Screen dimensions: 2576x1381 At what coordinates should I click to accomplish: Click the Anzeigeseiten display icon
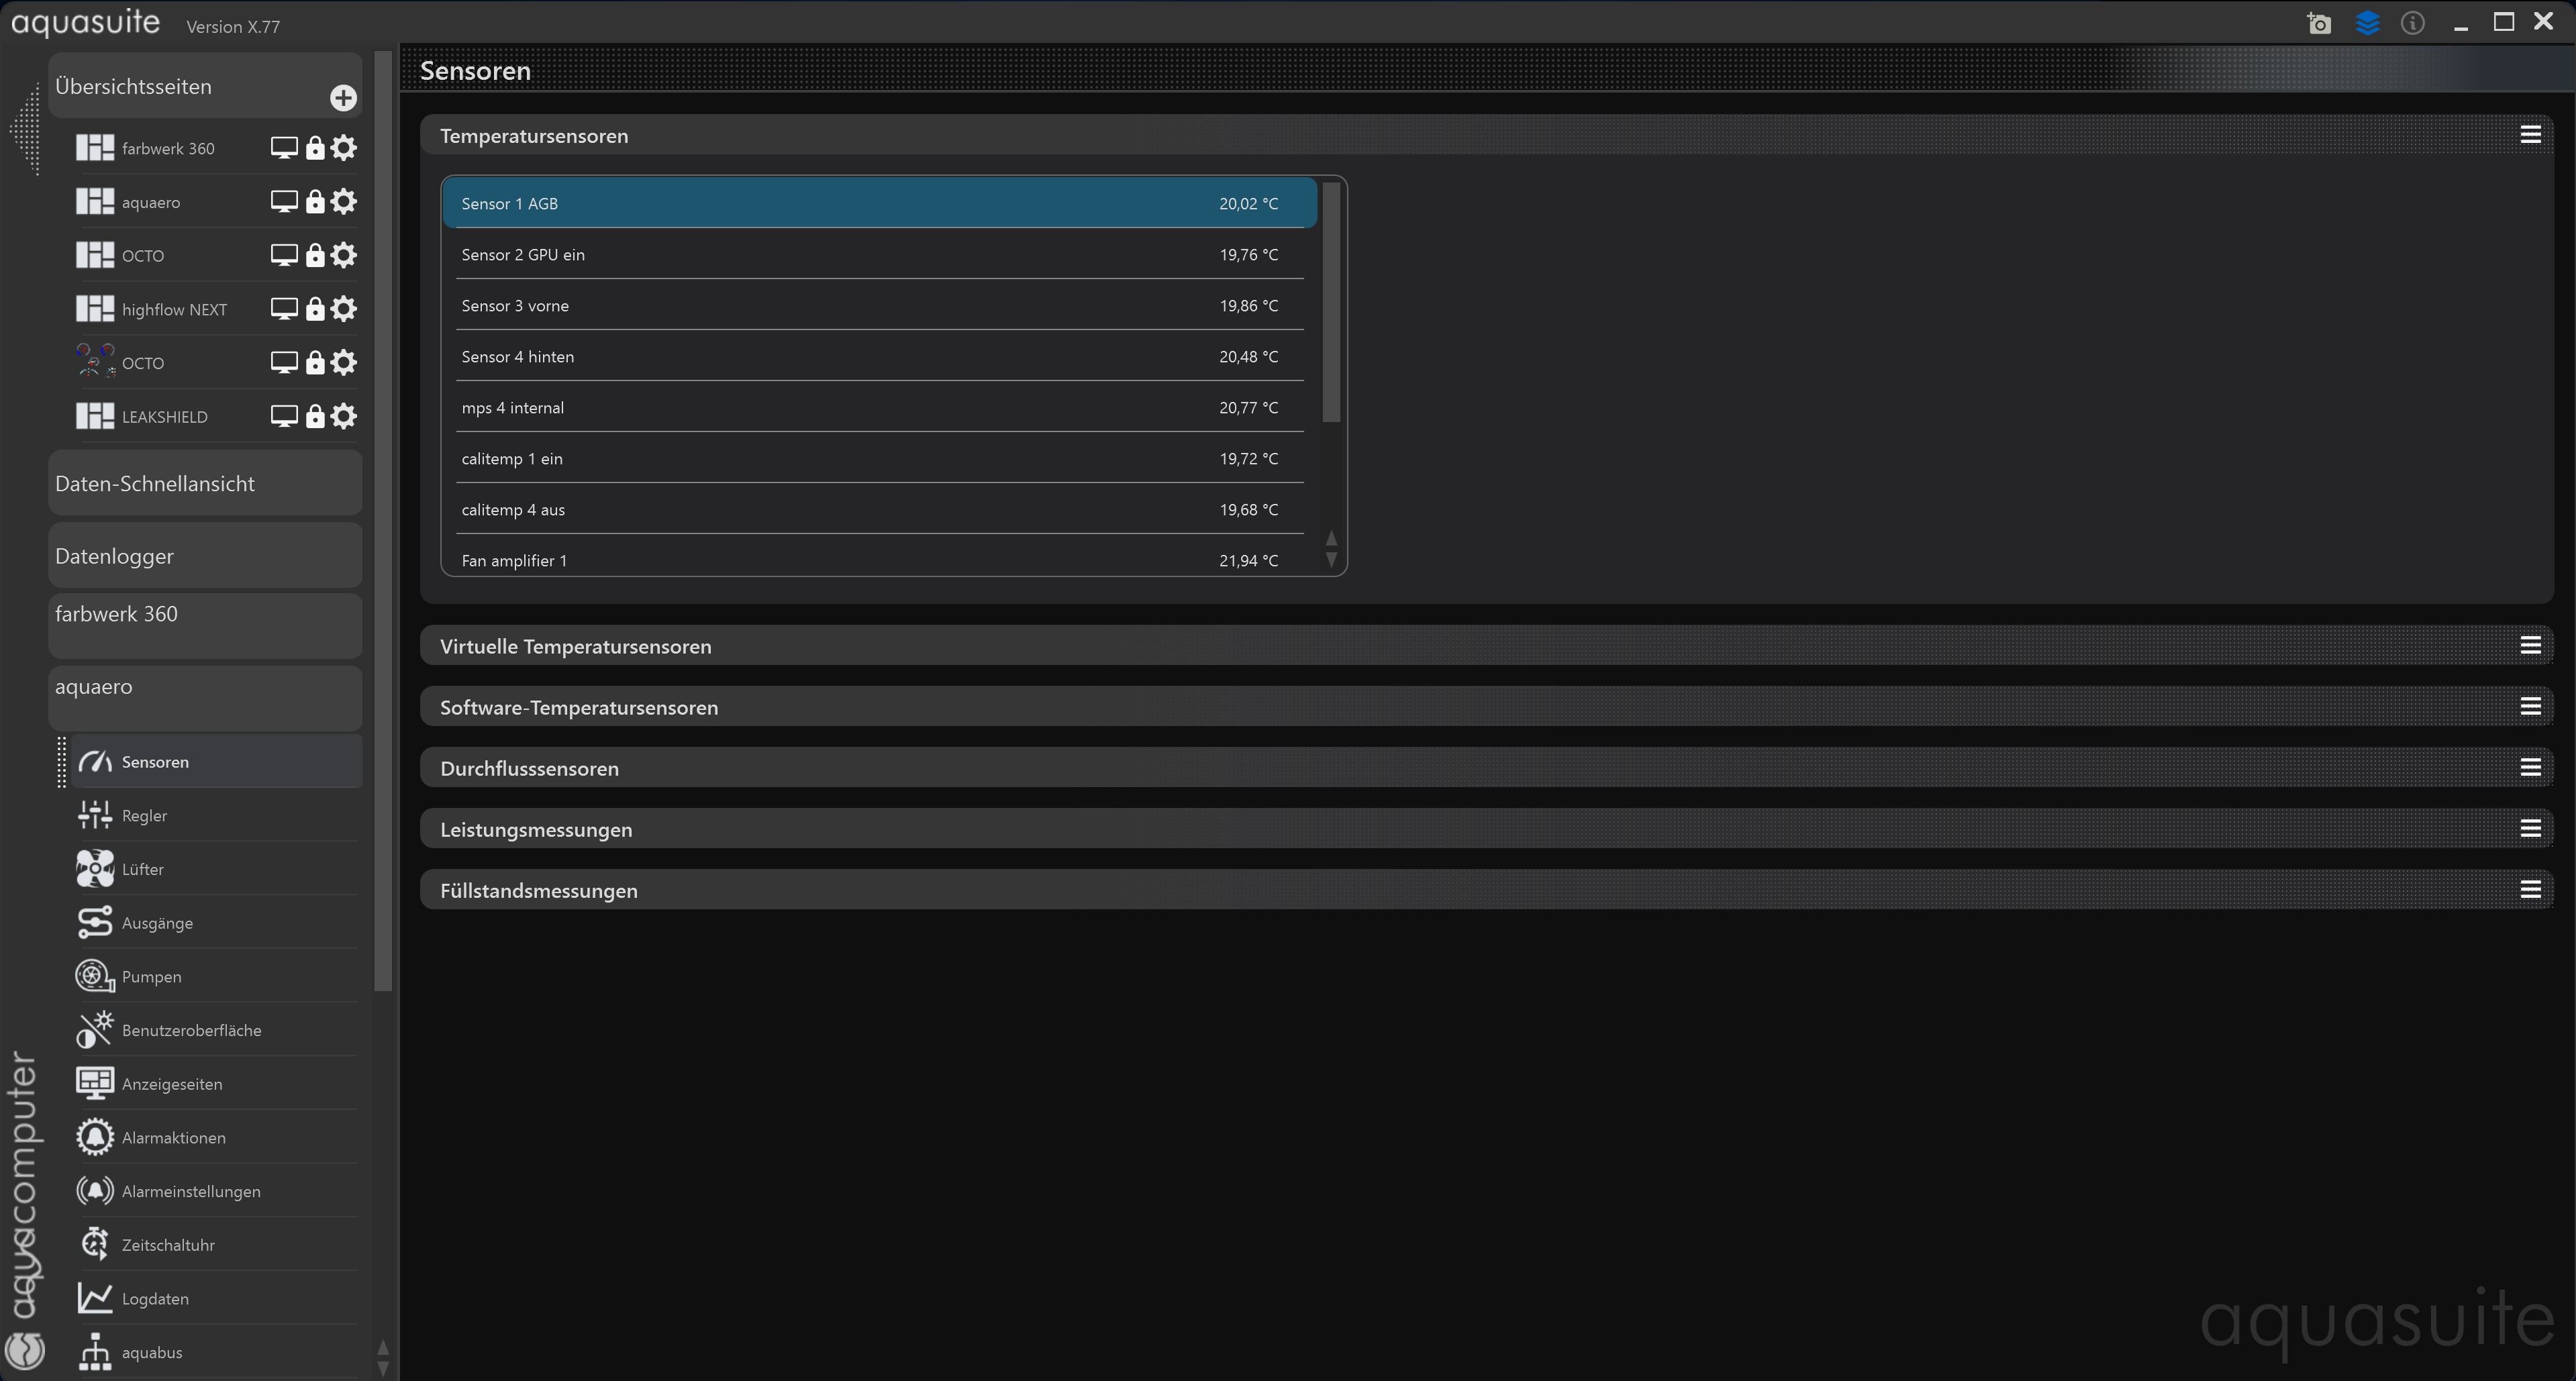click(x=95, y=1083)
